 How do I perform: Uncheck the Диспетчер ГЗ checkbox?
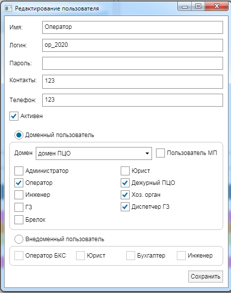click(x=125, y=207)
